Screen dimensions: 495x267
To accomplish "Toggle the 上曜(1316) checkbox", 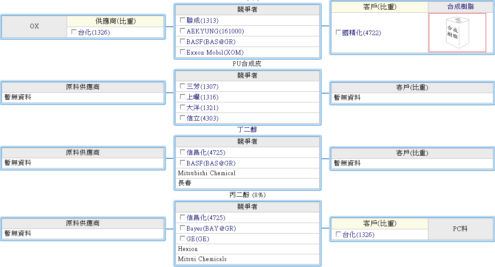I will coord(183,97).
